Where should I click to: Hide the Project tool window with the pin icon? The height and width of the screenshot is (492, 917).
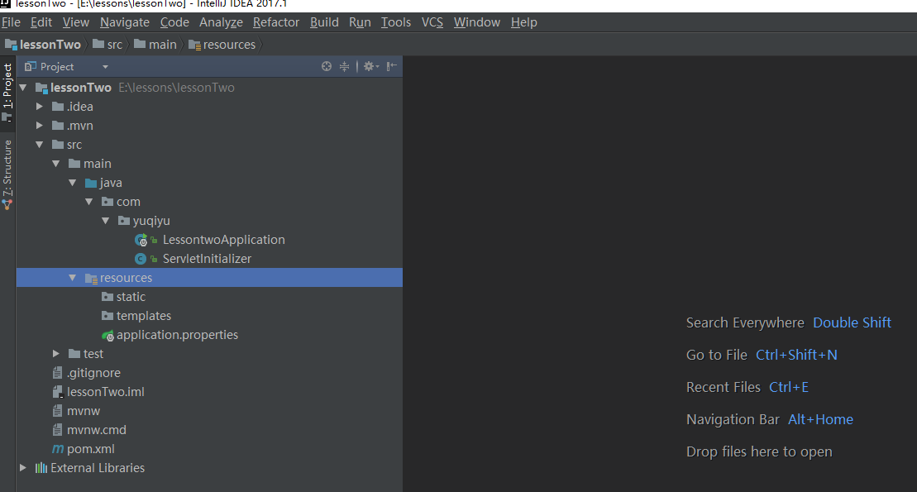click(391, 66)
